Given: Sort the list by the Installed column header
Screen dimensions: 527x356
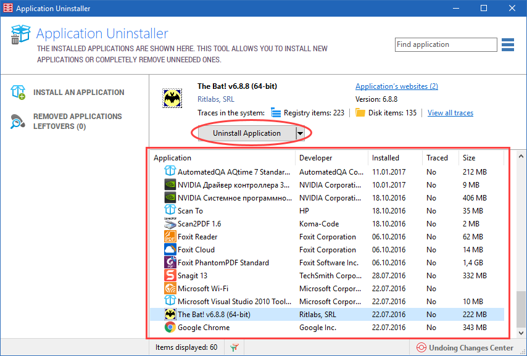Looking at the screenshot, I should point(386,158).
